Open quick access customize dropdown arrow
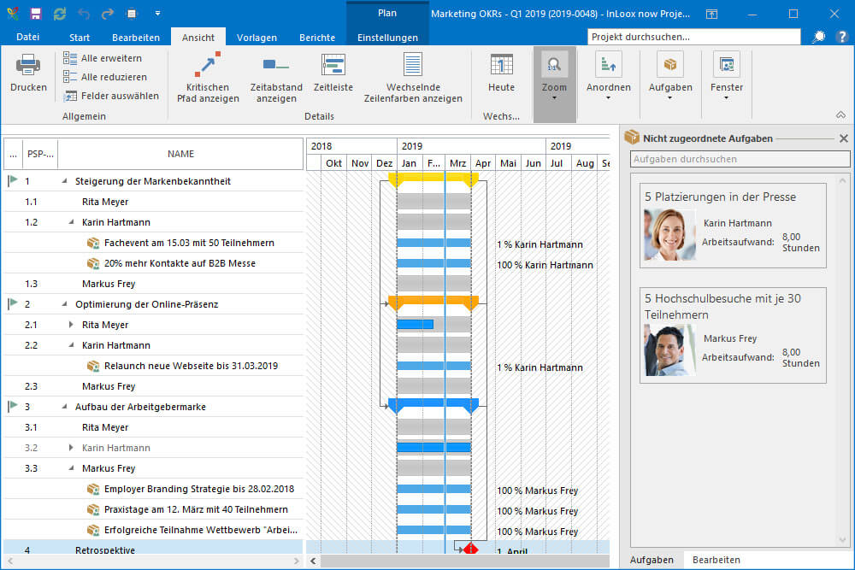The height and width of the screenshot is (570, 855). 157,14
